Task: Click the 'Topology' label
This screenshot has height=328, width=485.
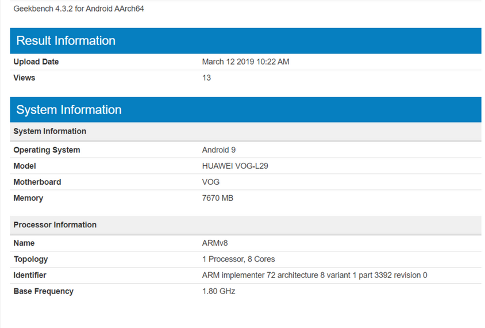Action: click(30, 260)
